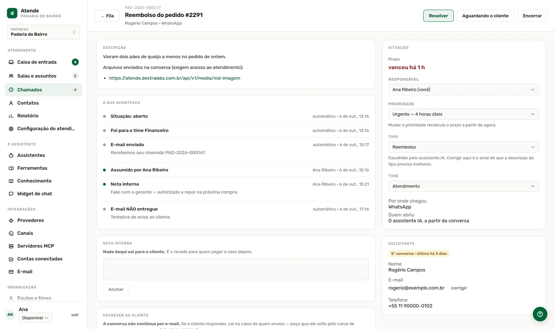Open Caixa de entrada inbox icon
The image size is (555, 329).
11,62
